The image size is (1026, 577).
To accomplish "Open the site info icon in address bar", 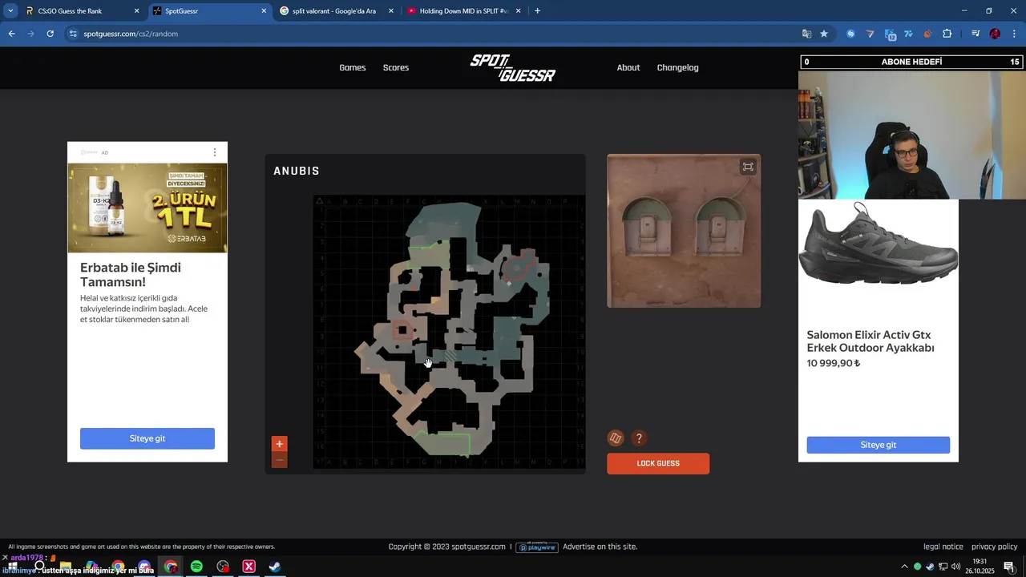I will tap(73, 34).
